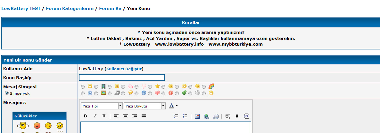The image size is (380, 133).
Task: Select the radio for the blue info icon
Action: [137, 93]
